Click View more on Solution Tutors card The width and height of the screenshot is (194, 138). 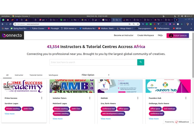click(x=58, y=119)
